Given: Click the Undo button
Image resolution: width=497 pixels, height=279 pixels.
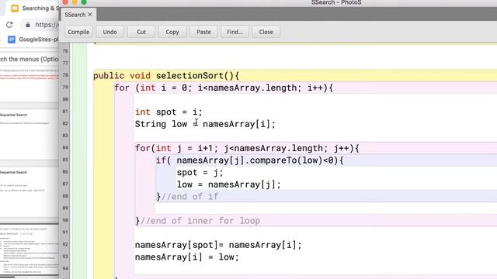Looking at the screenshot, I should click(109, 32).
